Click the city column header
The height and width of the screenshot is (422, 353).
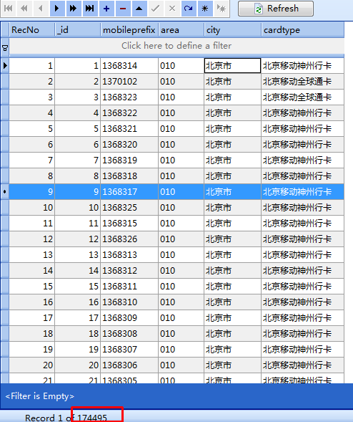(x=232, y=30)
